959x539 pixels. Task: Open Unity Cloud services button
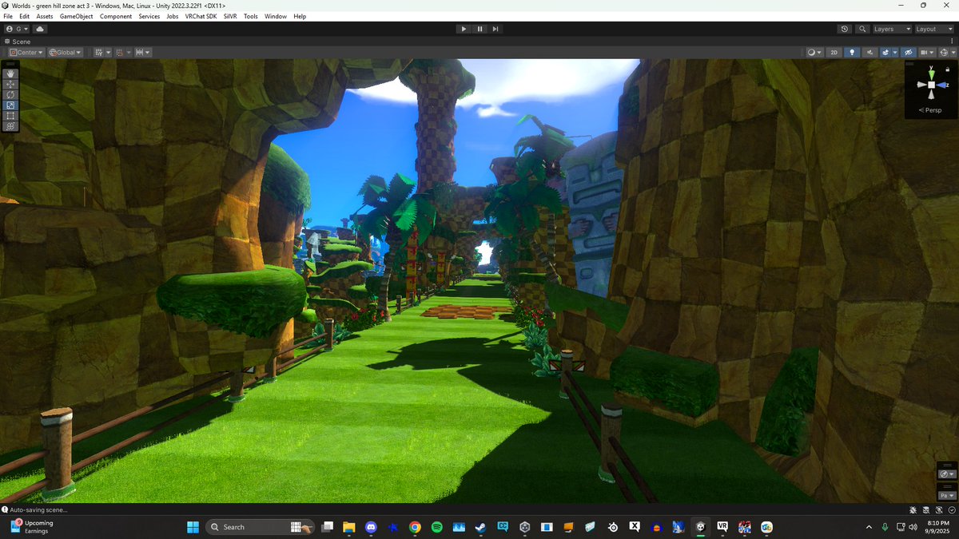click(x=40, y=29)
